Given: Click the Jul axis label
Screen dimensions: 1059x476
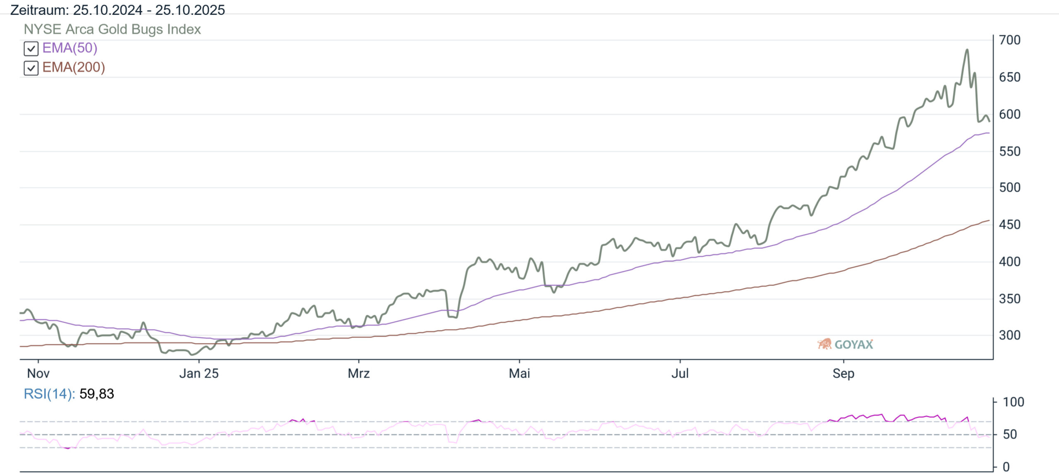Looking at the screenshot, I should 680,374.
